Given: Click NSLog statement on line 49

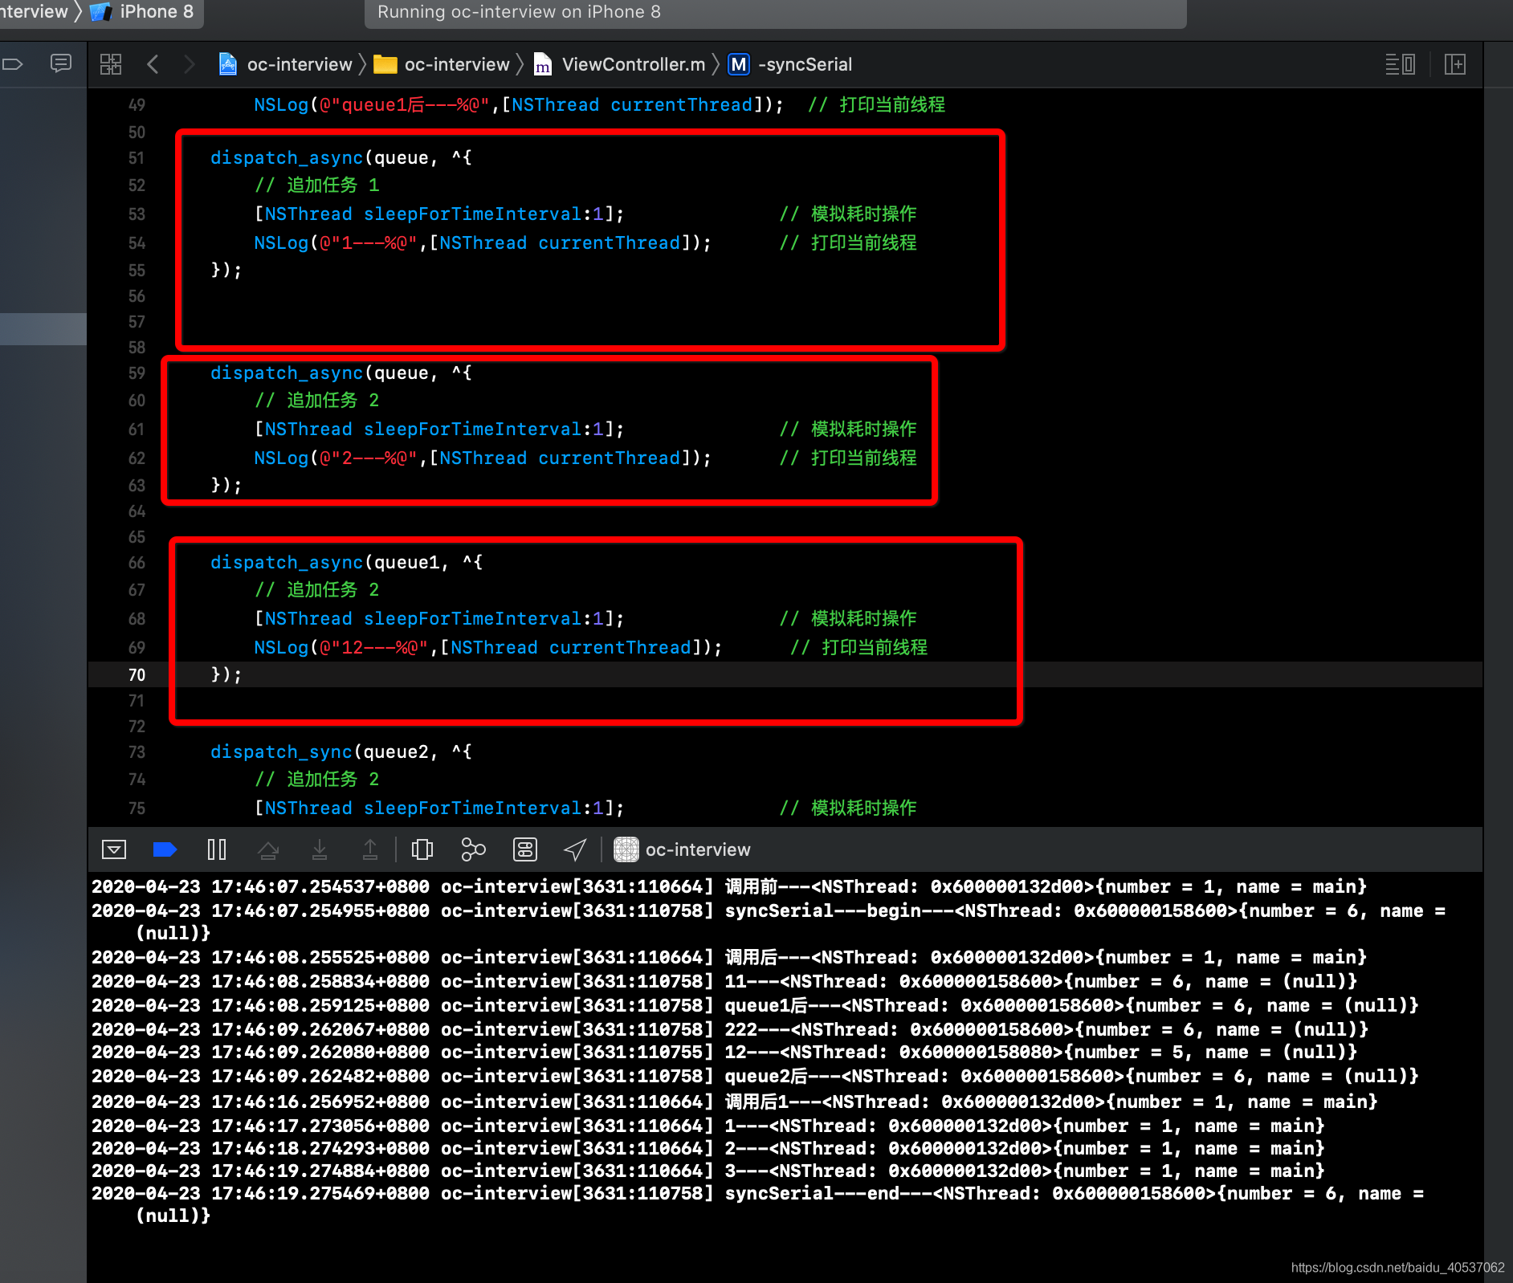Looking at the screenshot, I should (518, 105).
